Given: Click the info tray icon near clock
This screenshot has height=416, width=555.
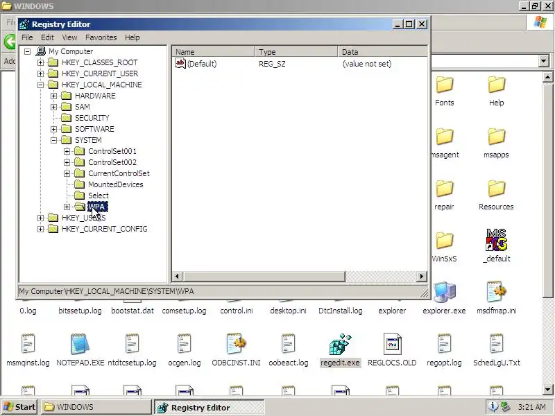Looking at the screenshot, I should click(493, 407).
